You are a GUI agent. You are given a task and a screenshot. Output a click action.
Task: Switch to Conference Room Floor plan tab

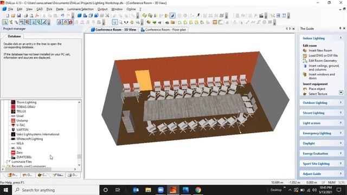(x=163, y=30)
